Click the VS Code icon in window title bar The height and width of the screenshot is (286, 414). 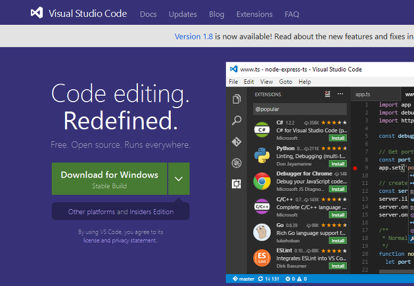tap(234, 69)
